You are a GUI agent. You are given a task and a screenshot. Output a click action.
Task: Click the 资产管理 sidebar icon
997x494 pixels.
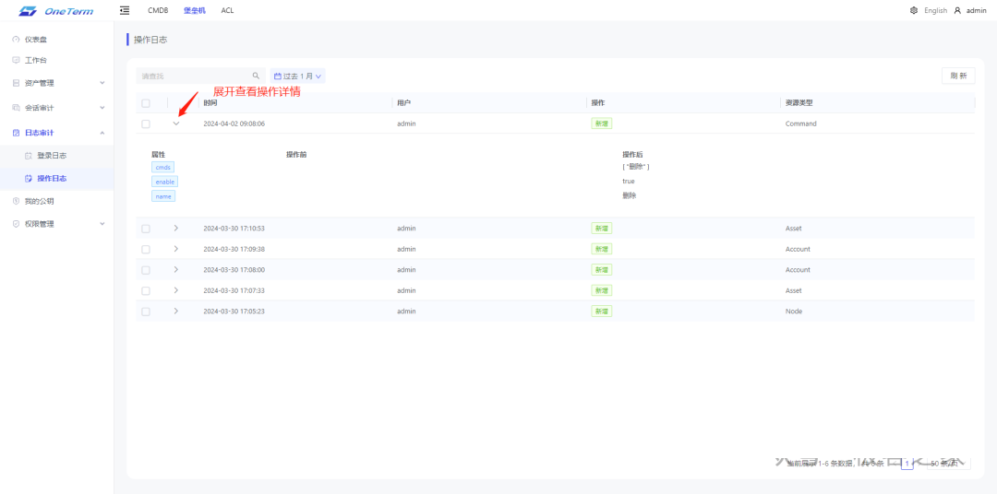[x=16, y=83]
